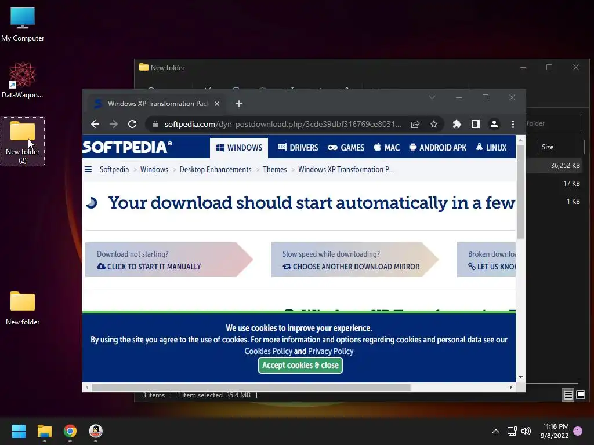This screenshot has width=594, height=445.
Task: Click the address bar URL
Action: tap(282, 124)
